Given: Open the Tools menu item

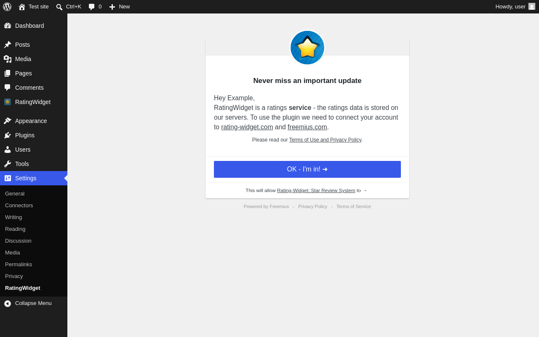Looking at the screenshot, I should coord(34,164).
